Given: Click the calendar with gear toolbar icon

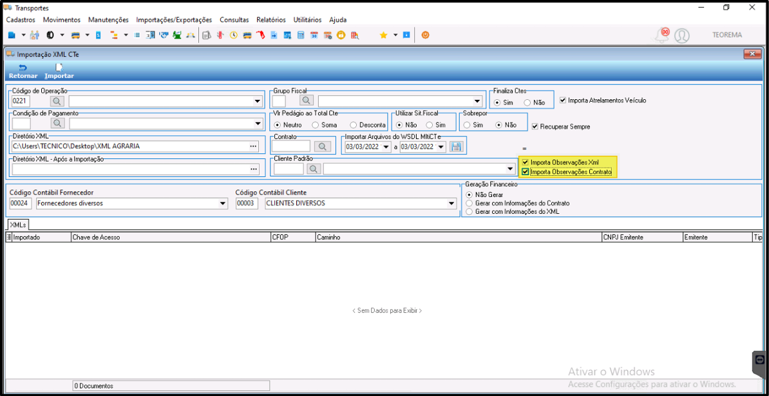Looking at the screenshot, I should click(328, 35).
